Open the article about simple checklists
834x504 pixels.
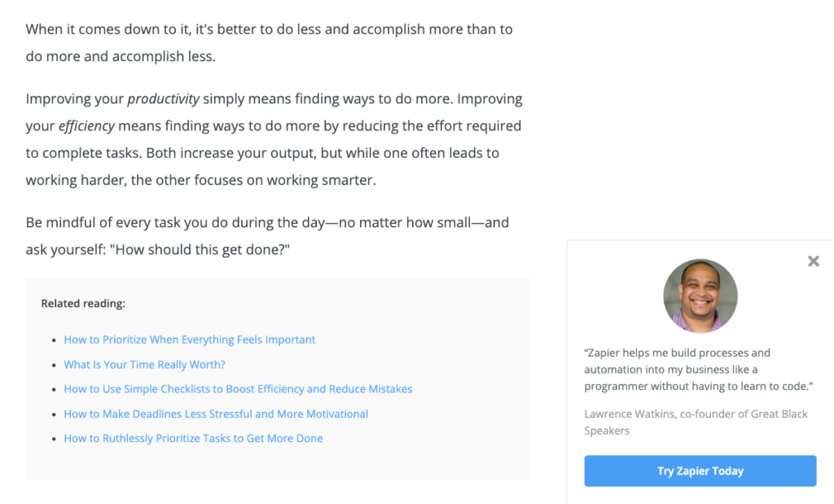pyautogui.click(x=238, y=389)
